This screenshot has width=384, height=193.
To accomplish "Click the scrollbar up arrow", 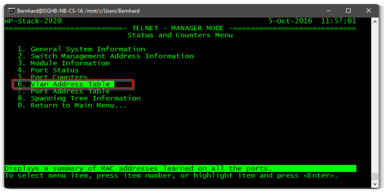I will [375, 21].
